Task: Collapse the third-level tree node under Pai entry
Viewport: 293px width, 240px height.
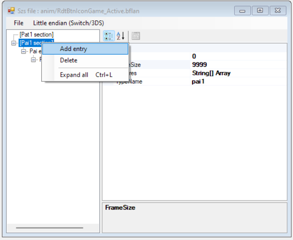Action: point(33,60)
